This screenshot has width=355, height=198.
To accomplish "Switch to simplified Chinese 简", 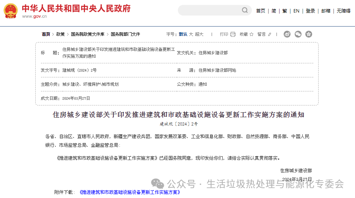I will click(x=274, y=11).
